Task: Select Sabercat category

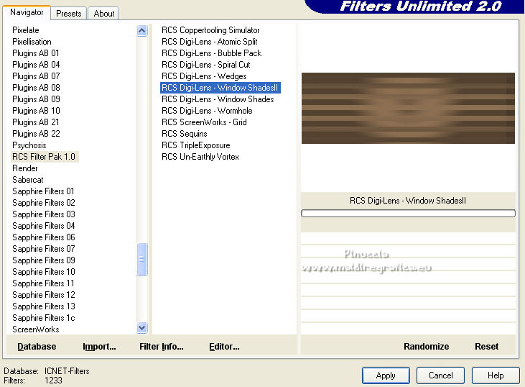Action: [x=28, y=180]
